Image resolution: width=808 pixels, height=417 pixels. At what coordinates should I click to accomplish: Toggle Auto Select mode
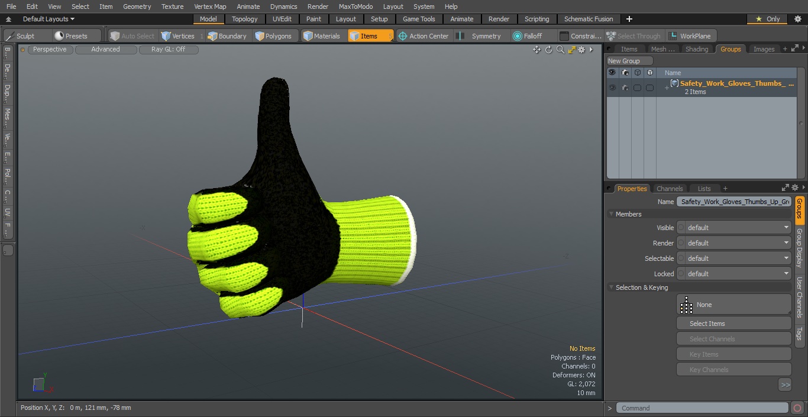132,36
